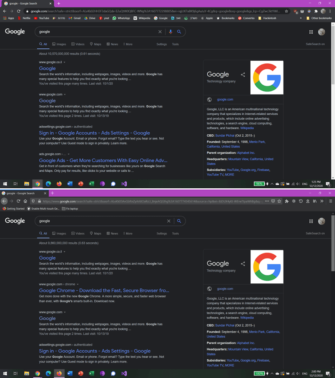Expand Chrome's bookmarks bar overflow chevron
335x378 pixels.
click(x=301, y=18)
